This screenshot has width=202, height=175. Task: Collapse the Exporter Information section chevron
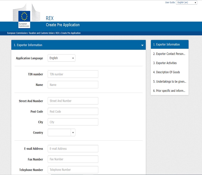[x=142, y=45]
